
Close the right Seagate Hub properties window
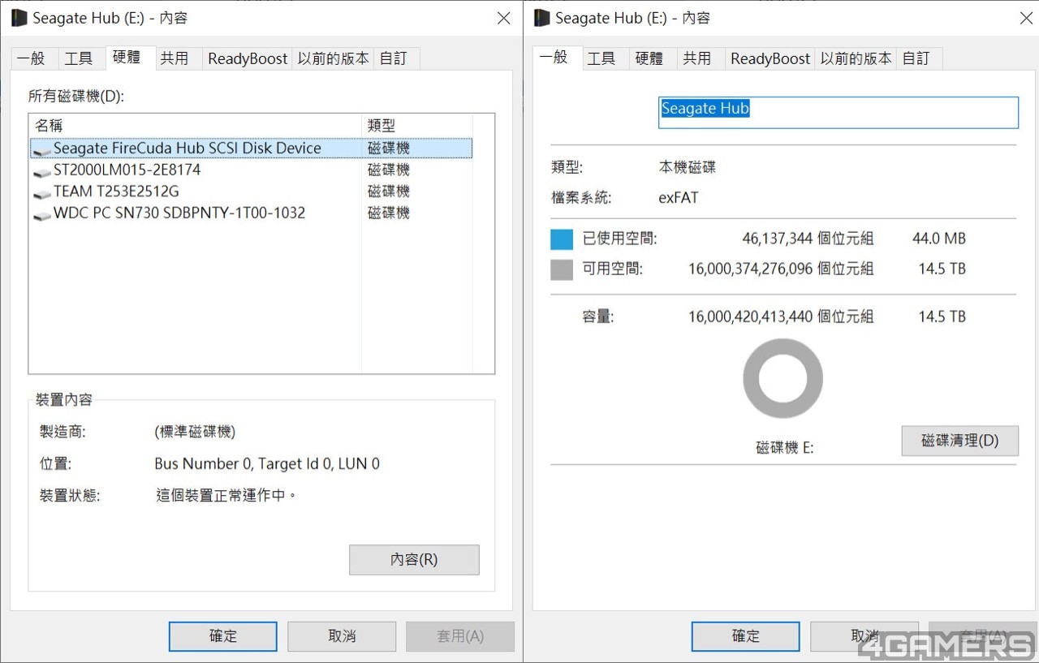(x=1026, y=18)
